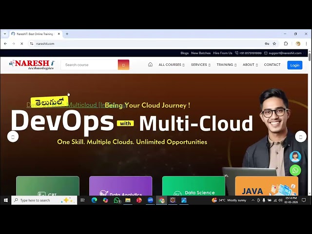Expand the ABOUT menu
312x234 pixels.
tap(250, 65)
